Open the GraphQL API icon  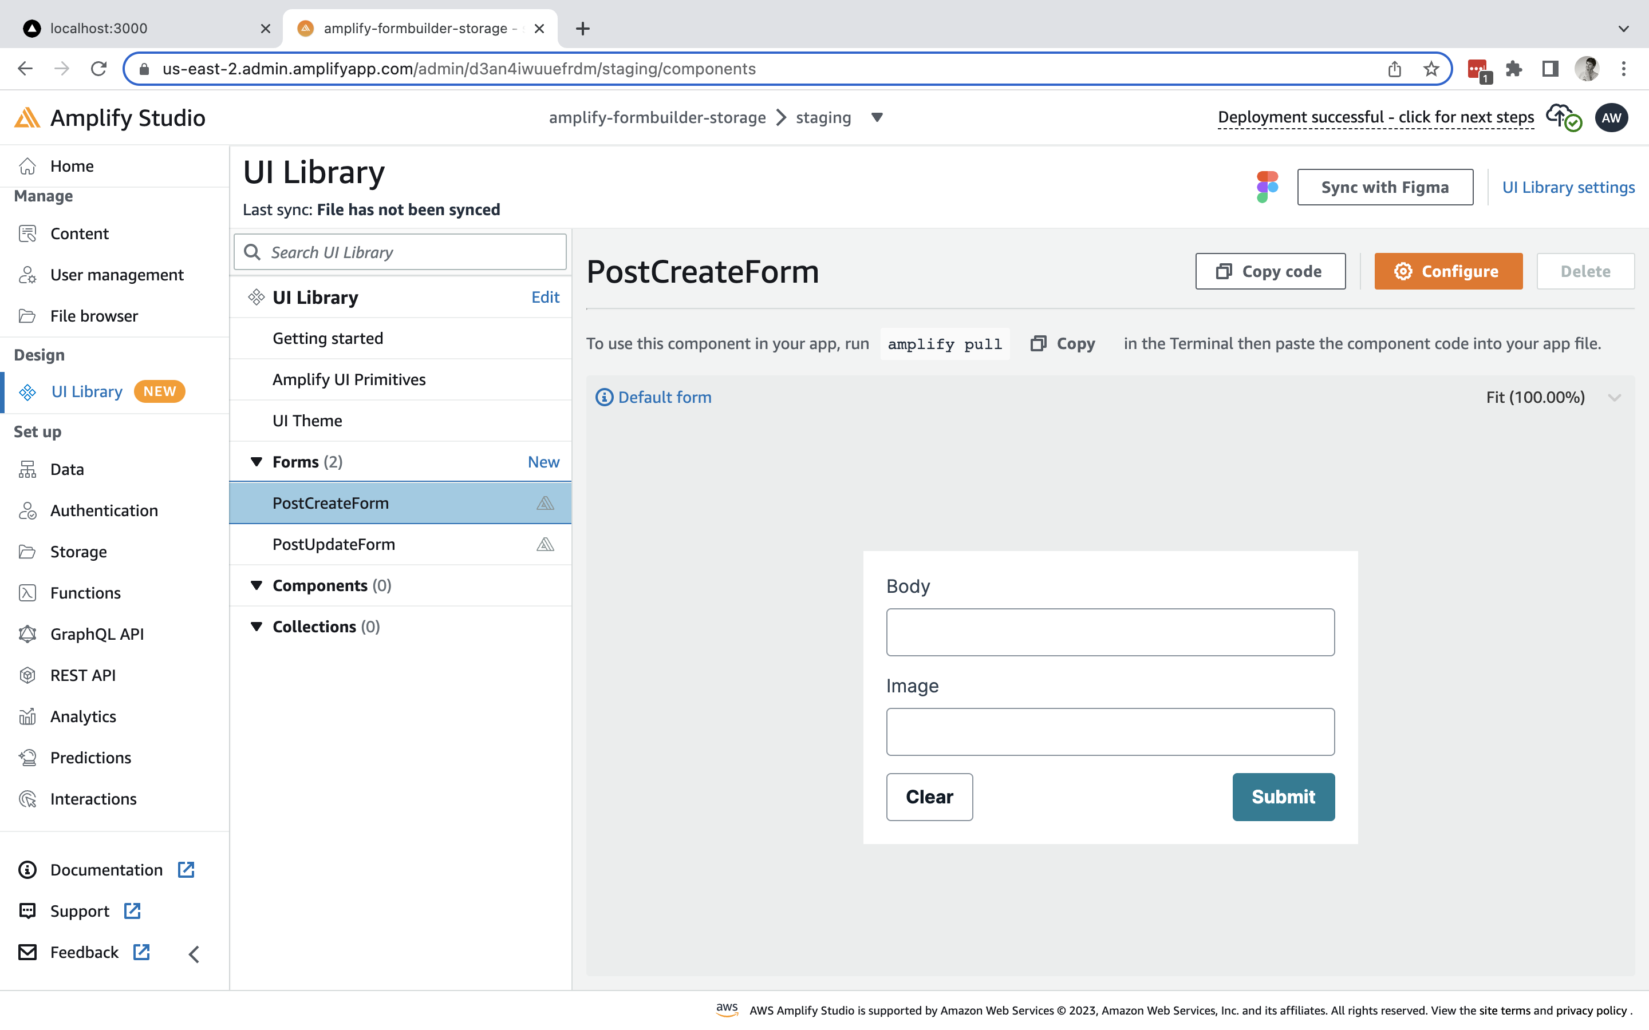click(27, 633)
